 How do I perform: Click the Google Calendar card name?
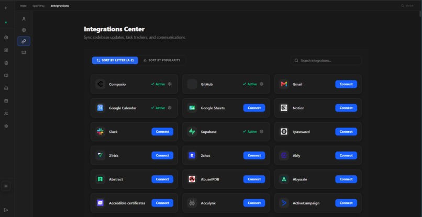coord(123,108)
